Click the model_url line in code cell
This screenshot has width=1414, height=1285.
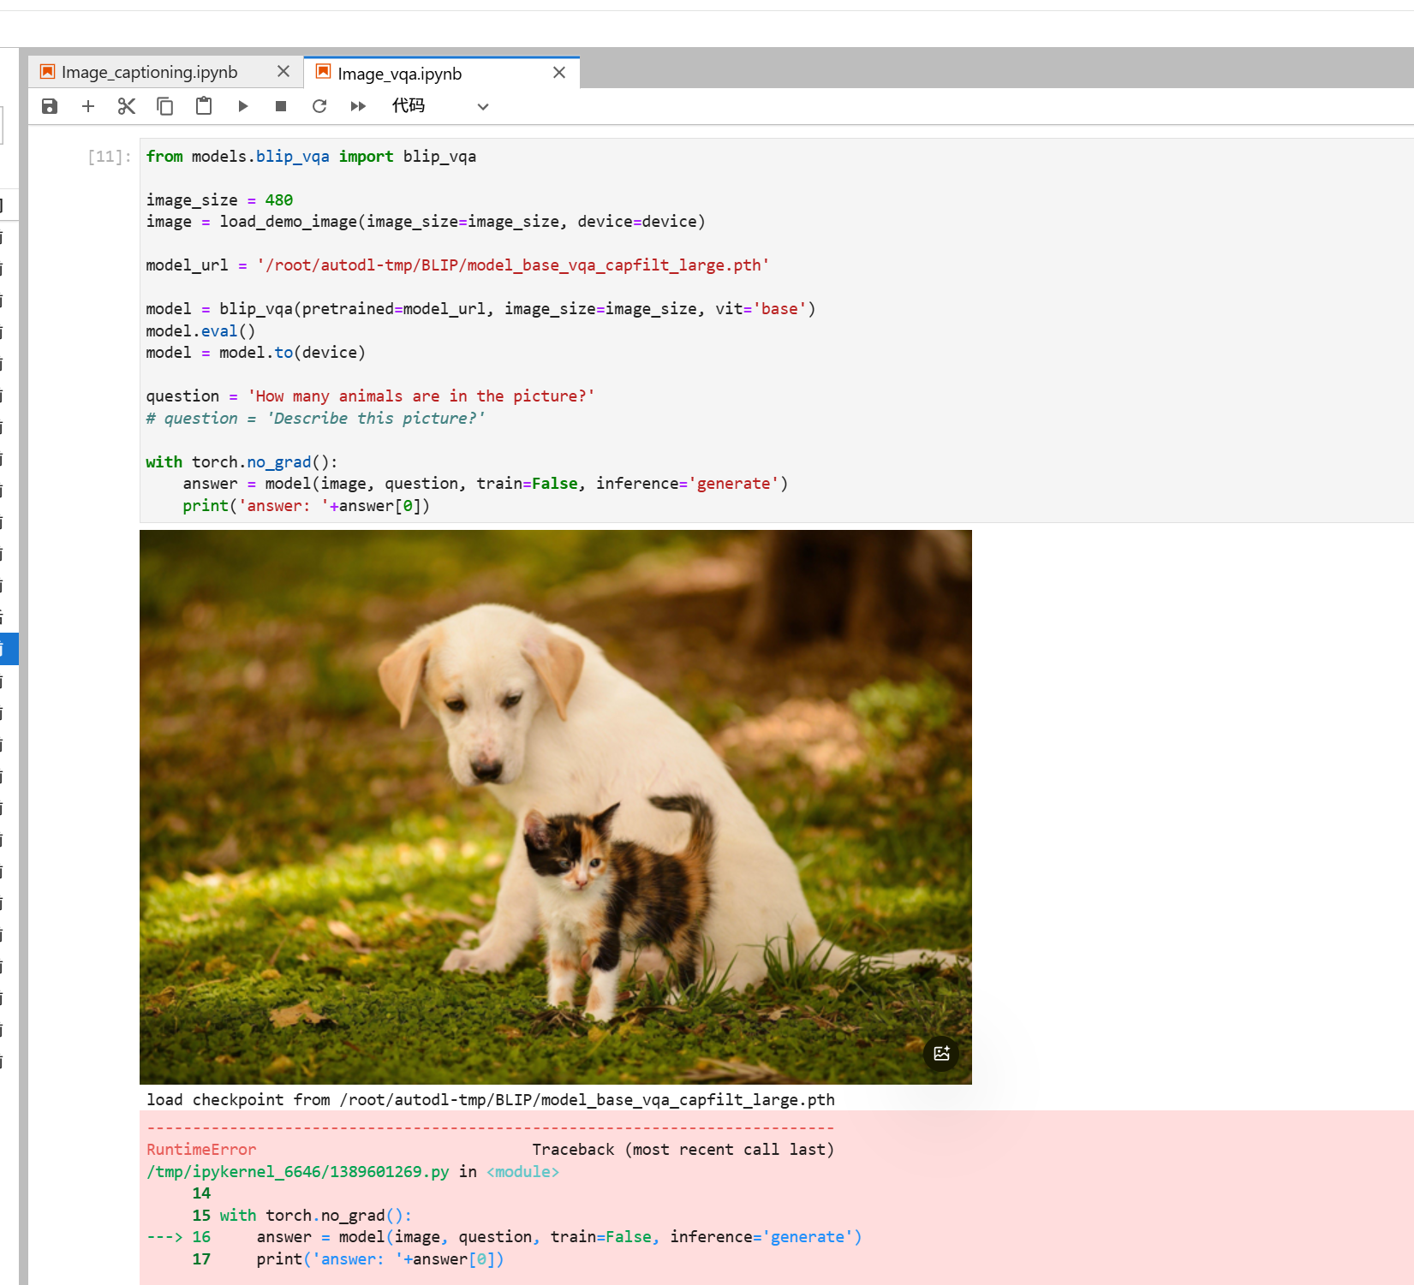click(457, 265)
